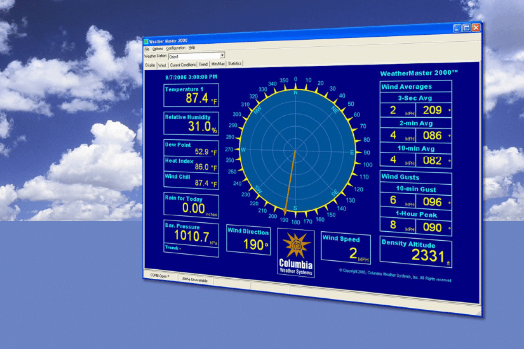Click the 2-min Avg direction 086
524x349 pixels.
pos(432,135)
